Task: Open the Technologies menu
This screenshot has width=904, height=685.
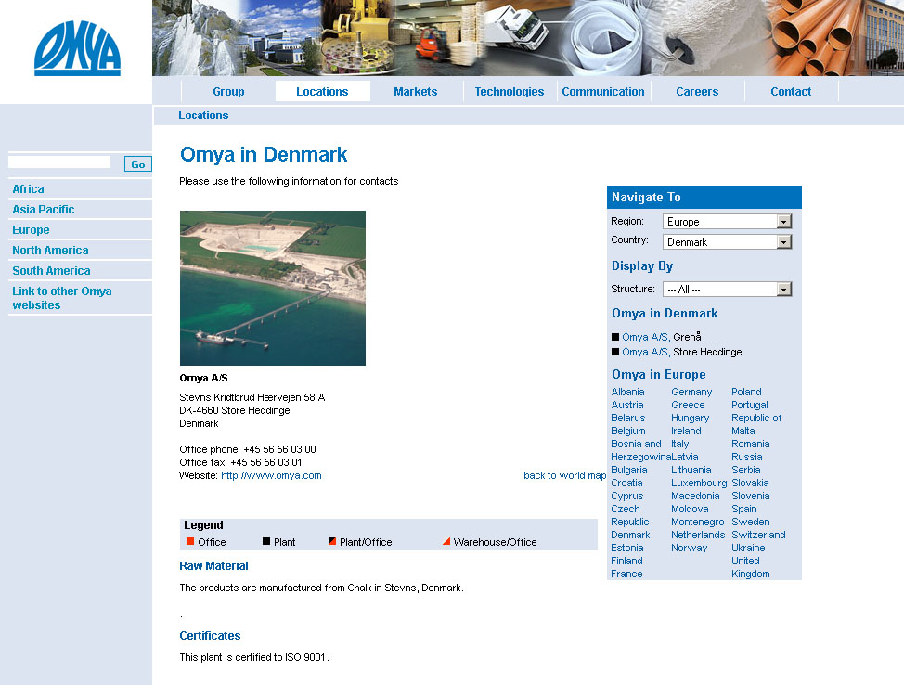Action: pyautogui.click(x=509, y=91)
